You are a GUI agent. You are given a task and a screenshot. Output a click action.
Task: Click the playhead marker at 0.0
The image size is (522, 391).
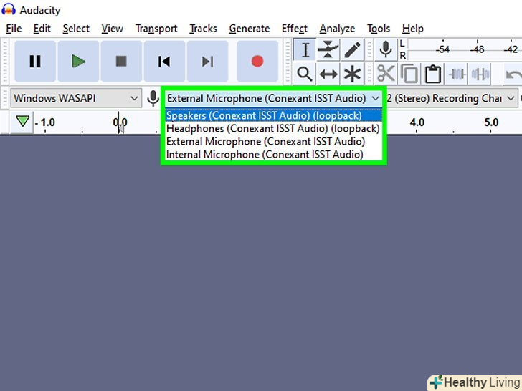[120, 123]
